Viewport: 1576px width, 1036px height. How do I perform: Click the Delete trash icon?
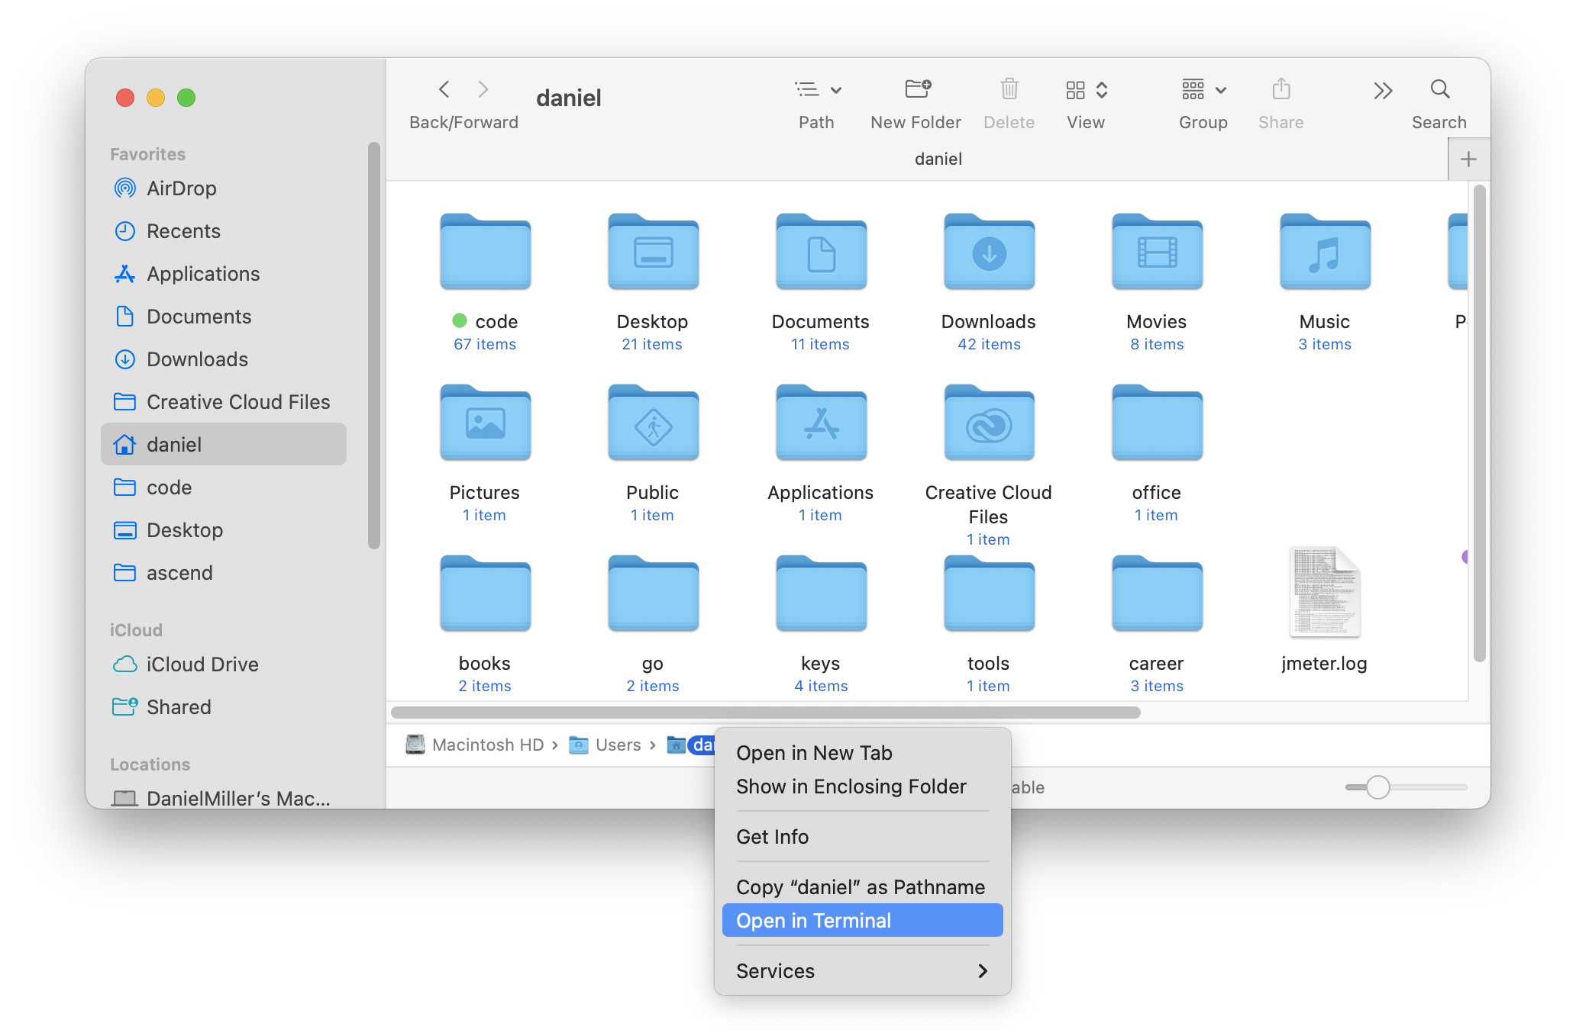[x=1009, y=90]
